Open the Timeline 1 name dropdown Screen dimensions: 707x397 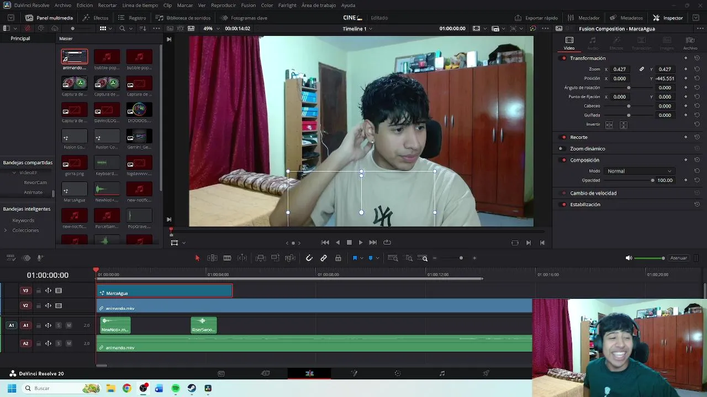point(357,29)
